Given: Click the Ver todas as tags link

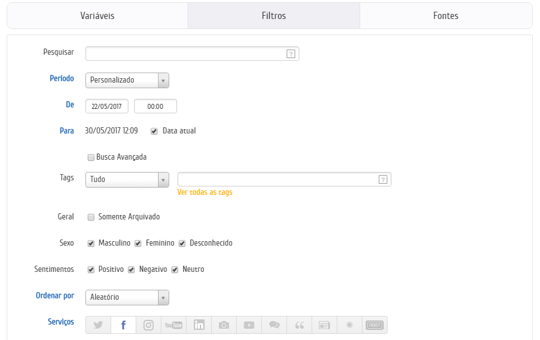Looking at the screenshot, I should click(204, 193).
